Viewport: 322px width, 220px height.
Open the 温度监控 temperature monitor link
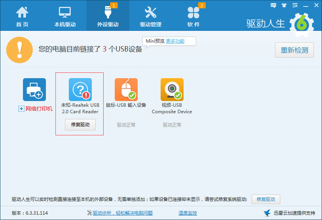point(188,213)
